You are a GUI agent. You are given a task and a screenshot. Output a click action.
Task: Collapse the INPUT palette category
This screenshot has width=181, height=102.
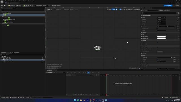coord(1,16)
